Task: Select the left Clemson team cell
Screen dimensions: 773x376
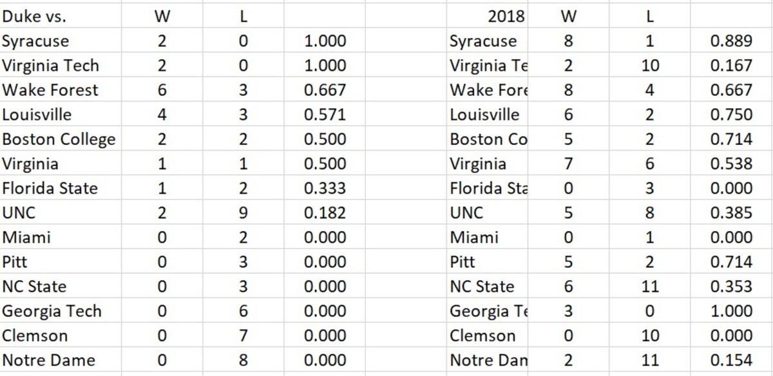Action: 35,335
